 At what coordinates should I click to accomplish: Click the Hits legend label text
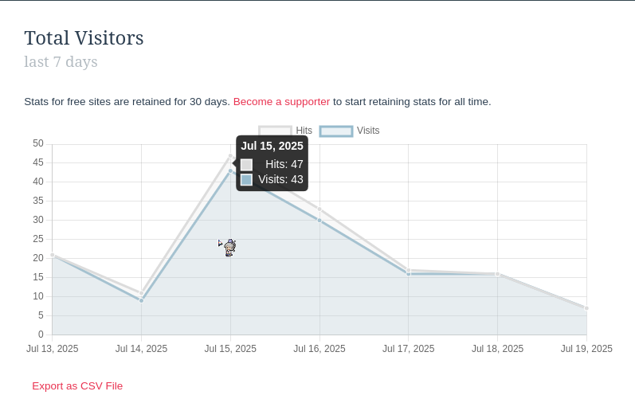click(304, 131)
